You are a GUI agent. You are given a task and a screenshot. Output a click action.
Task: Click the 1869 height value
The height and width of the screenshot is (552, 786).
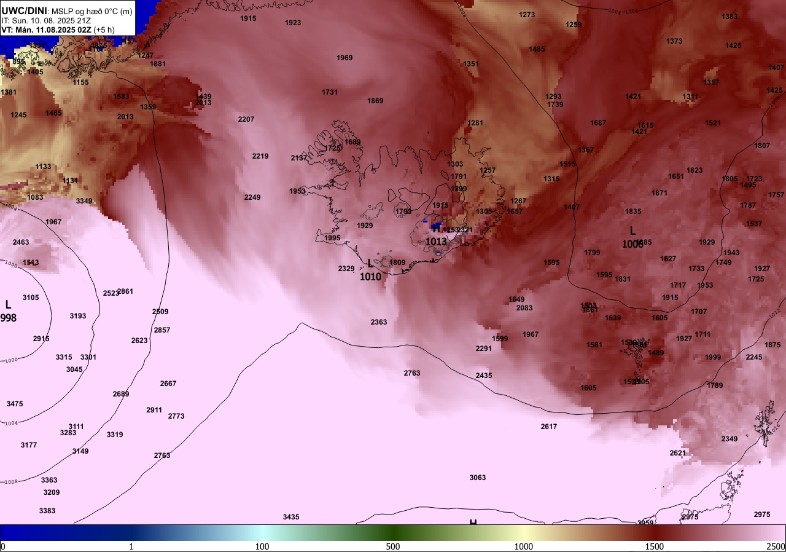coord(375,101)
